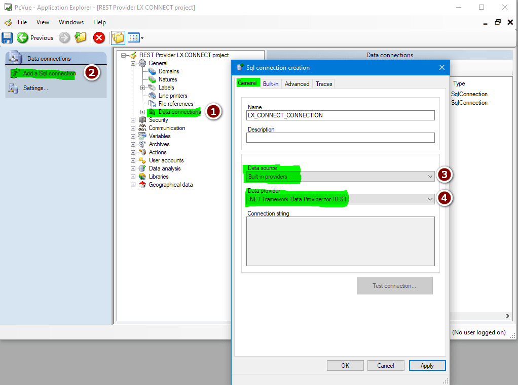The height and width of the screenshot is (385, 518).
Task: Click the Settings... link
Action: pyautogui.click(x=35, y=88)
